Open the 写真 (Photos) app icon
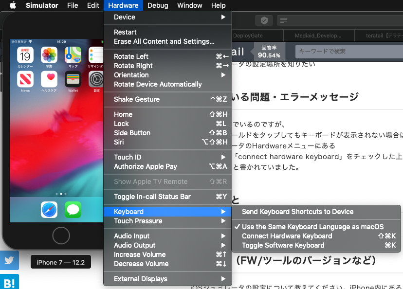Screen dimensions: 403x289 point(49,55)
